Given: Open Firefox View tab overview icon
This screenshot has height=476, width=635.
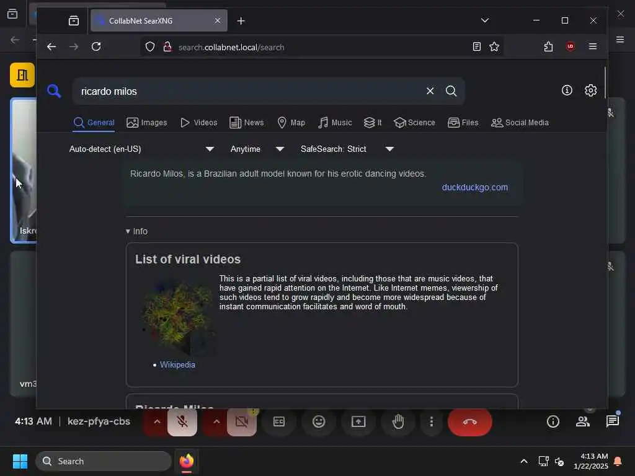Looking at the screenshot, I should point(74,20).
